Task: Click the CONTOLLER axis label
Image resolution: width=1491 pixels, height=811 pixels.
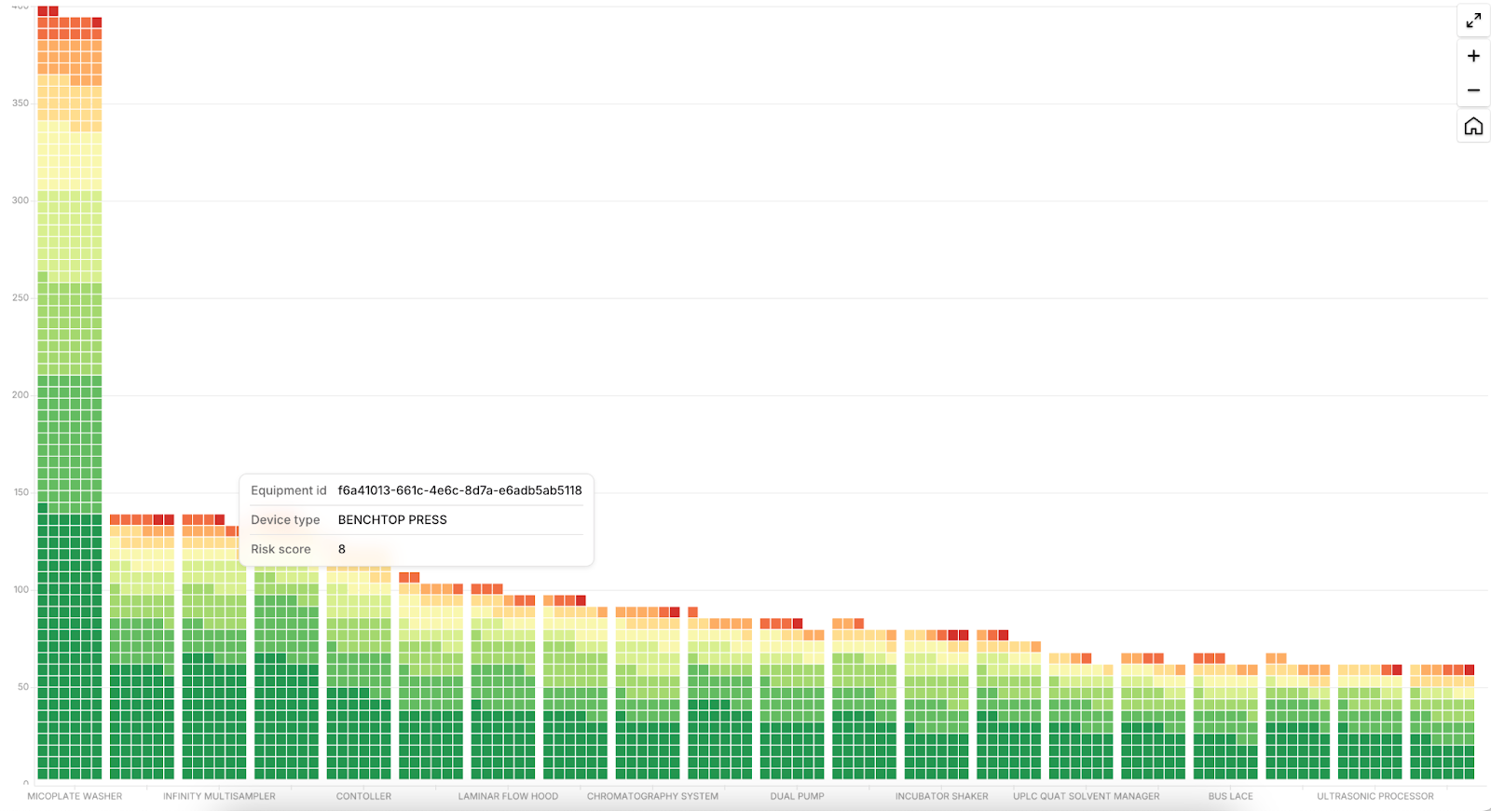Action: tap(363, 796)
